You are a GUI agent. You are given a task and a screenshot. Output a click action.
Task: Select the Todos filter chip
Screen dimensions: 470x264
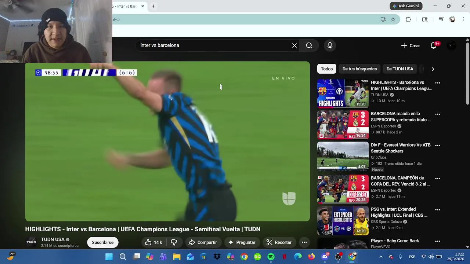tap(327, 69)
